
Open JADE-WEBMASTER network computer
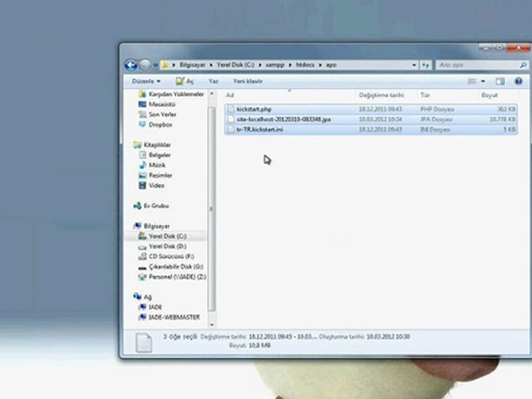click(x=170, y=317)
